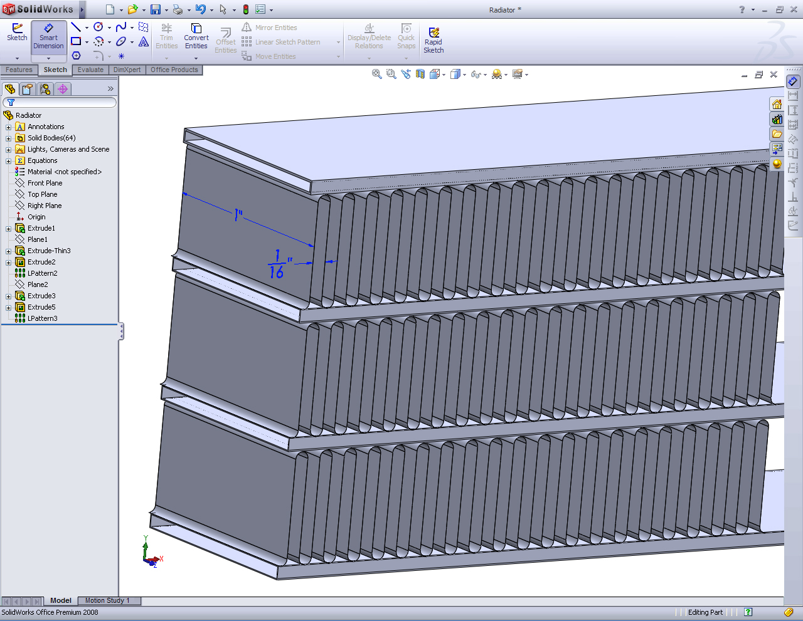Switch to ConfigurationManager tab
The height and width of the screenshot is (621, 803).
tap(45, 89)
